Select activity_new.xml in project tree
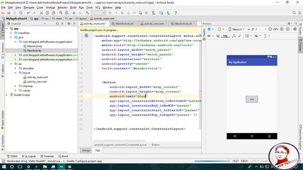Image resolution: width=303 pixels, height=170 pixels. pos(37,82)
